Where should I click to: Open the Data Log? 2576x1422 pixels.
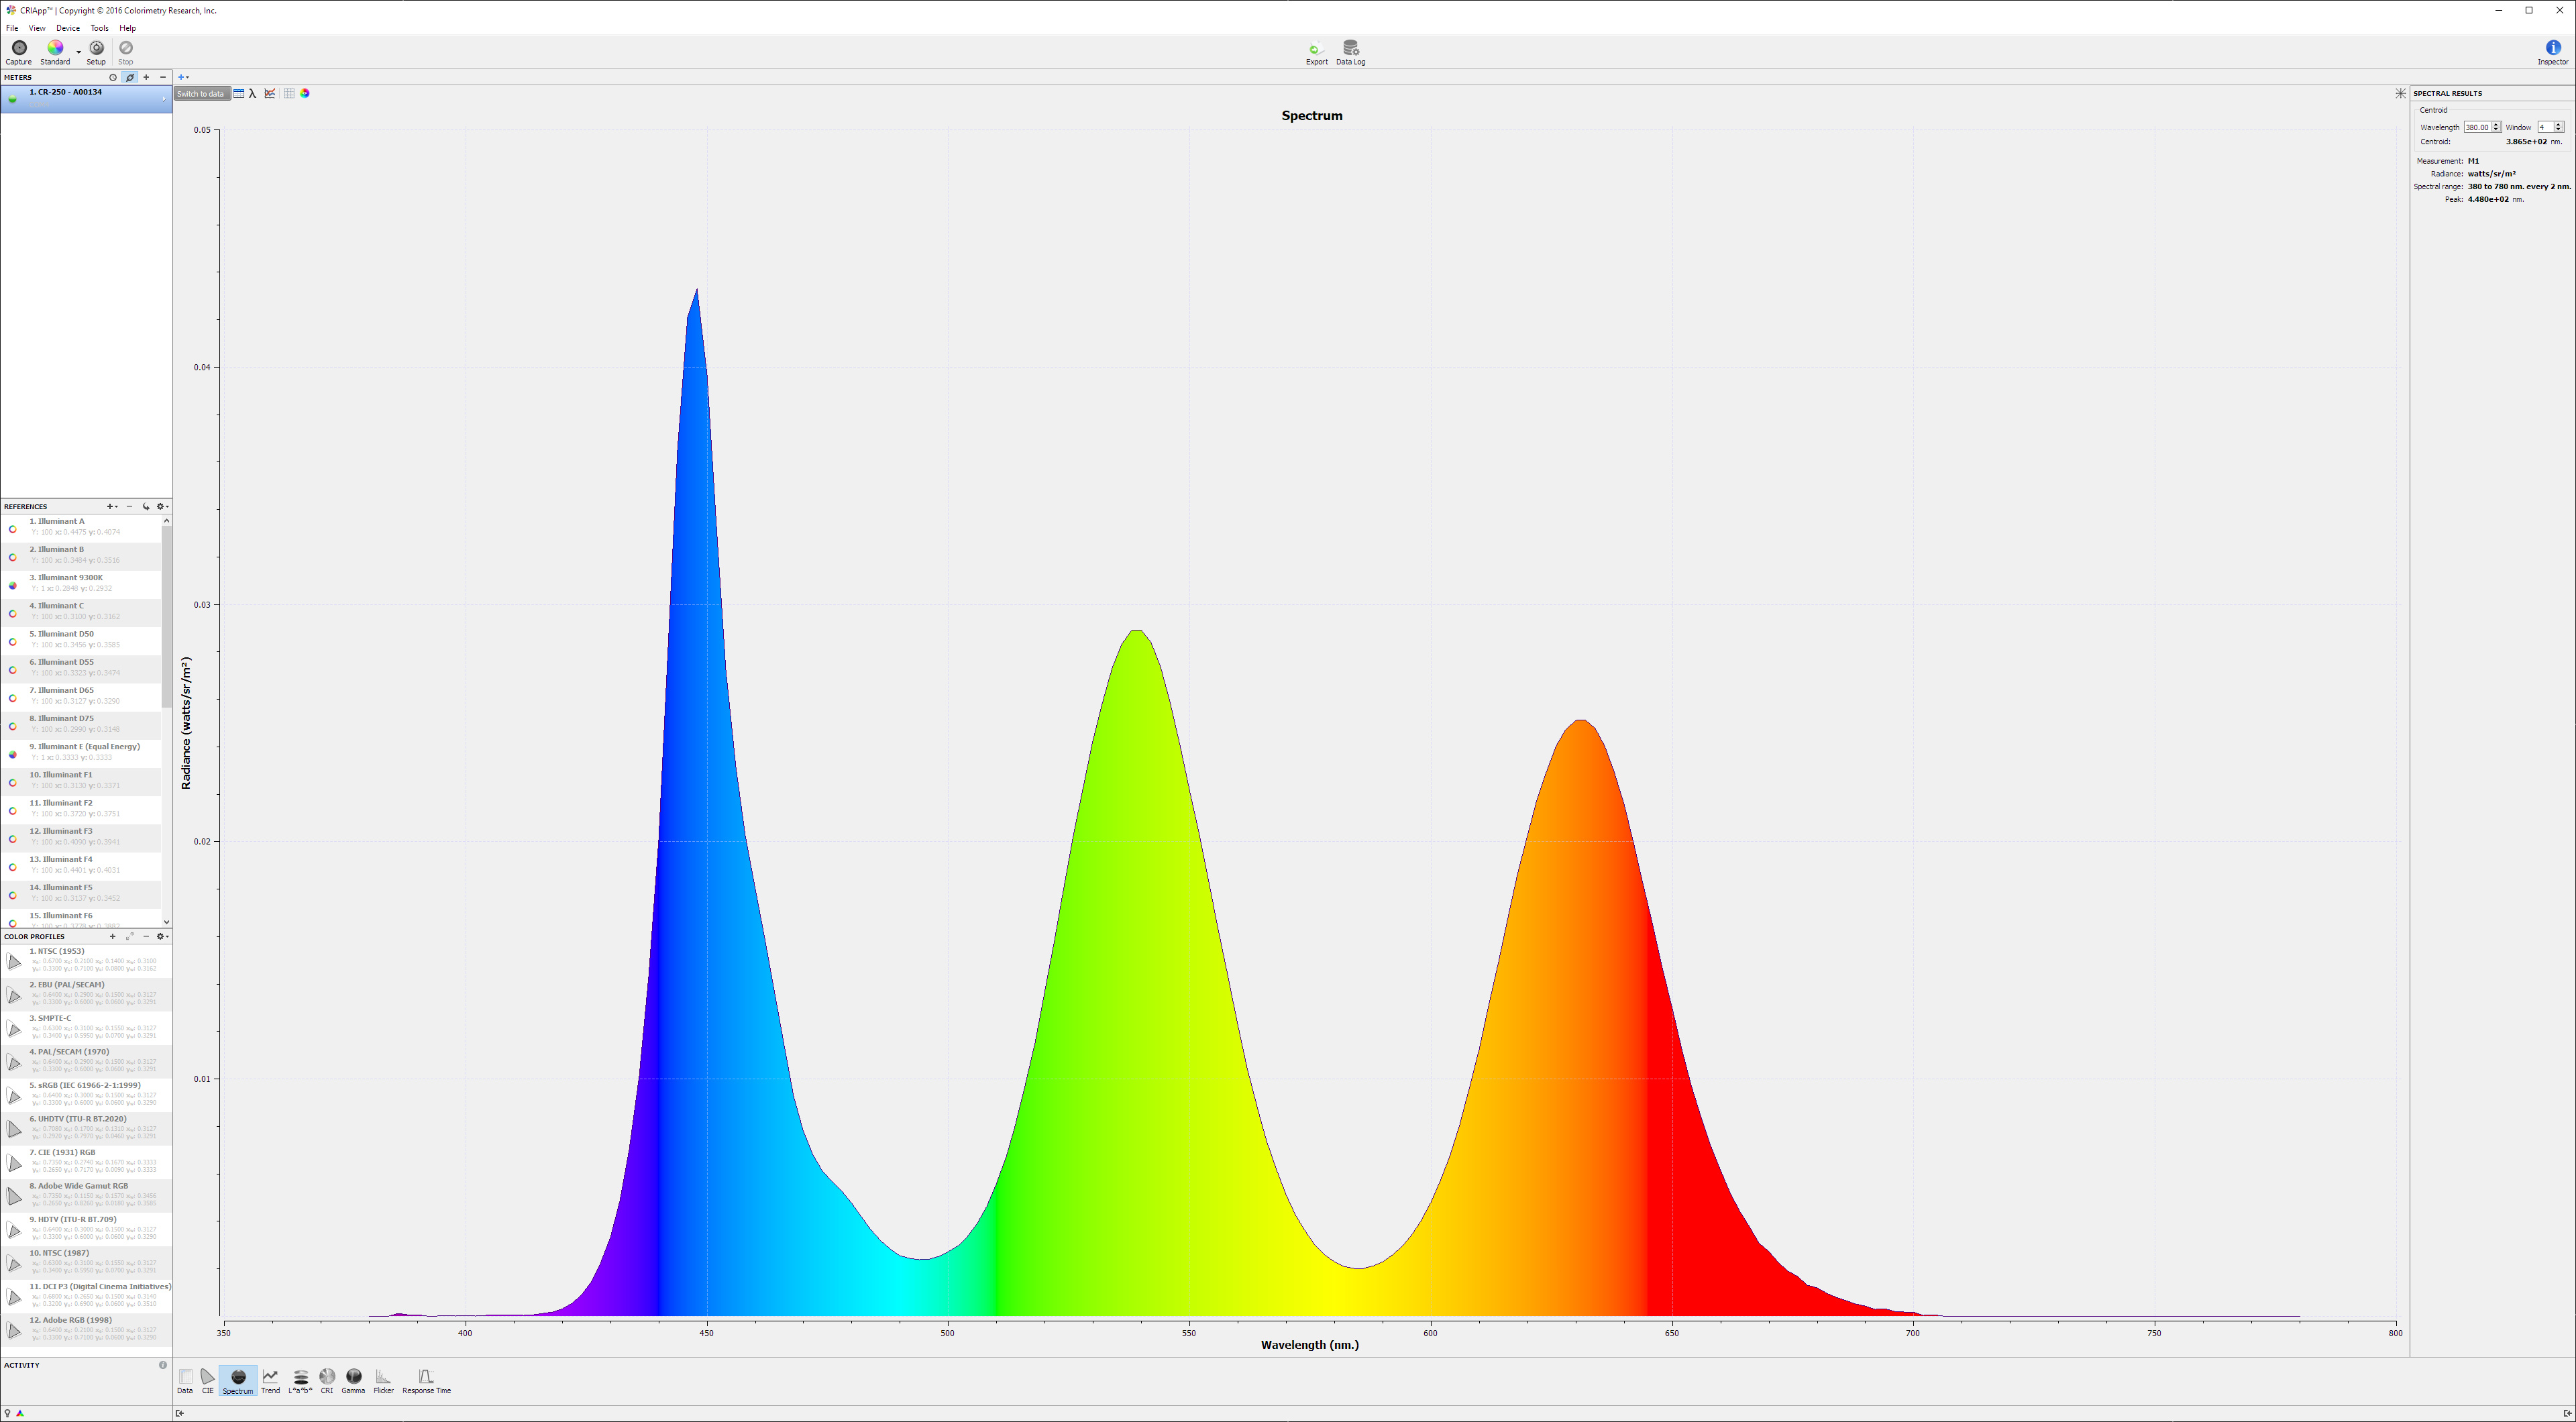1350,48
